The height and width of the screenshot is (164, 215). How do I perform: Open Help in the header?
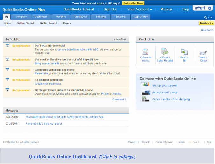[x=185, y=9]
